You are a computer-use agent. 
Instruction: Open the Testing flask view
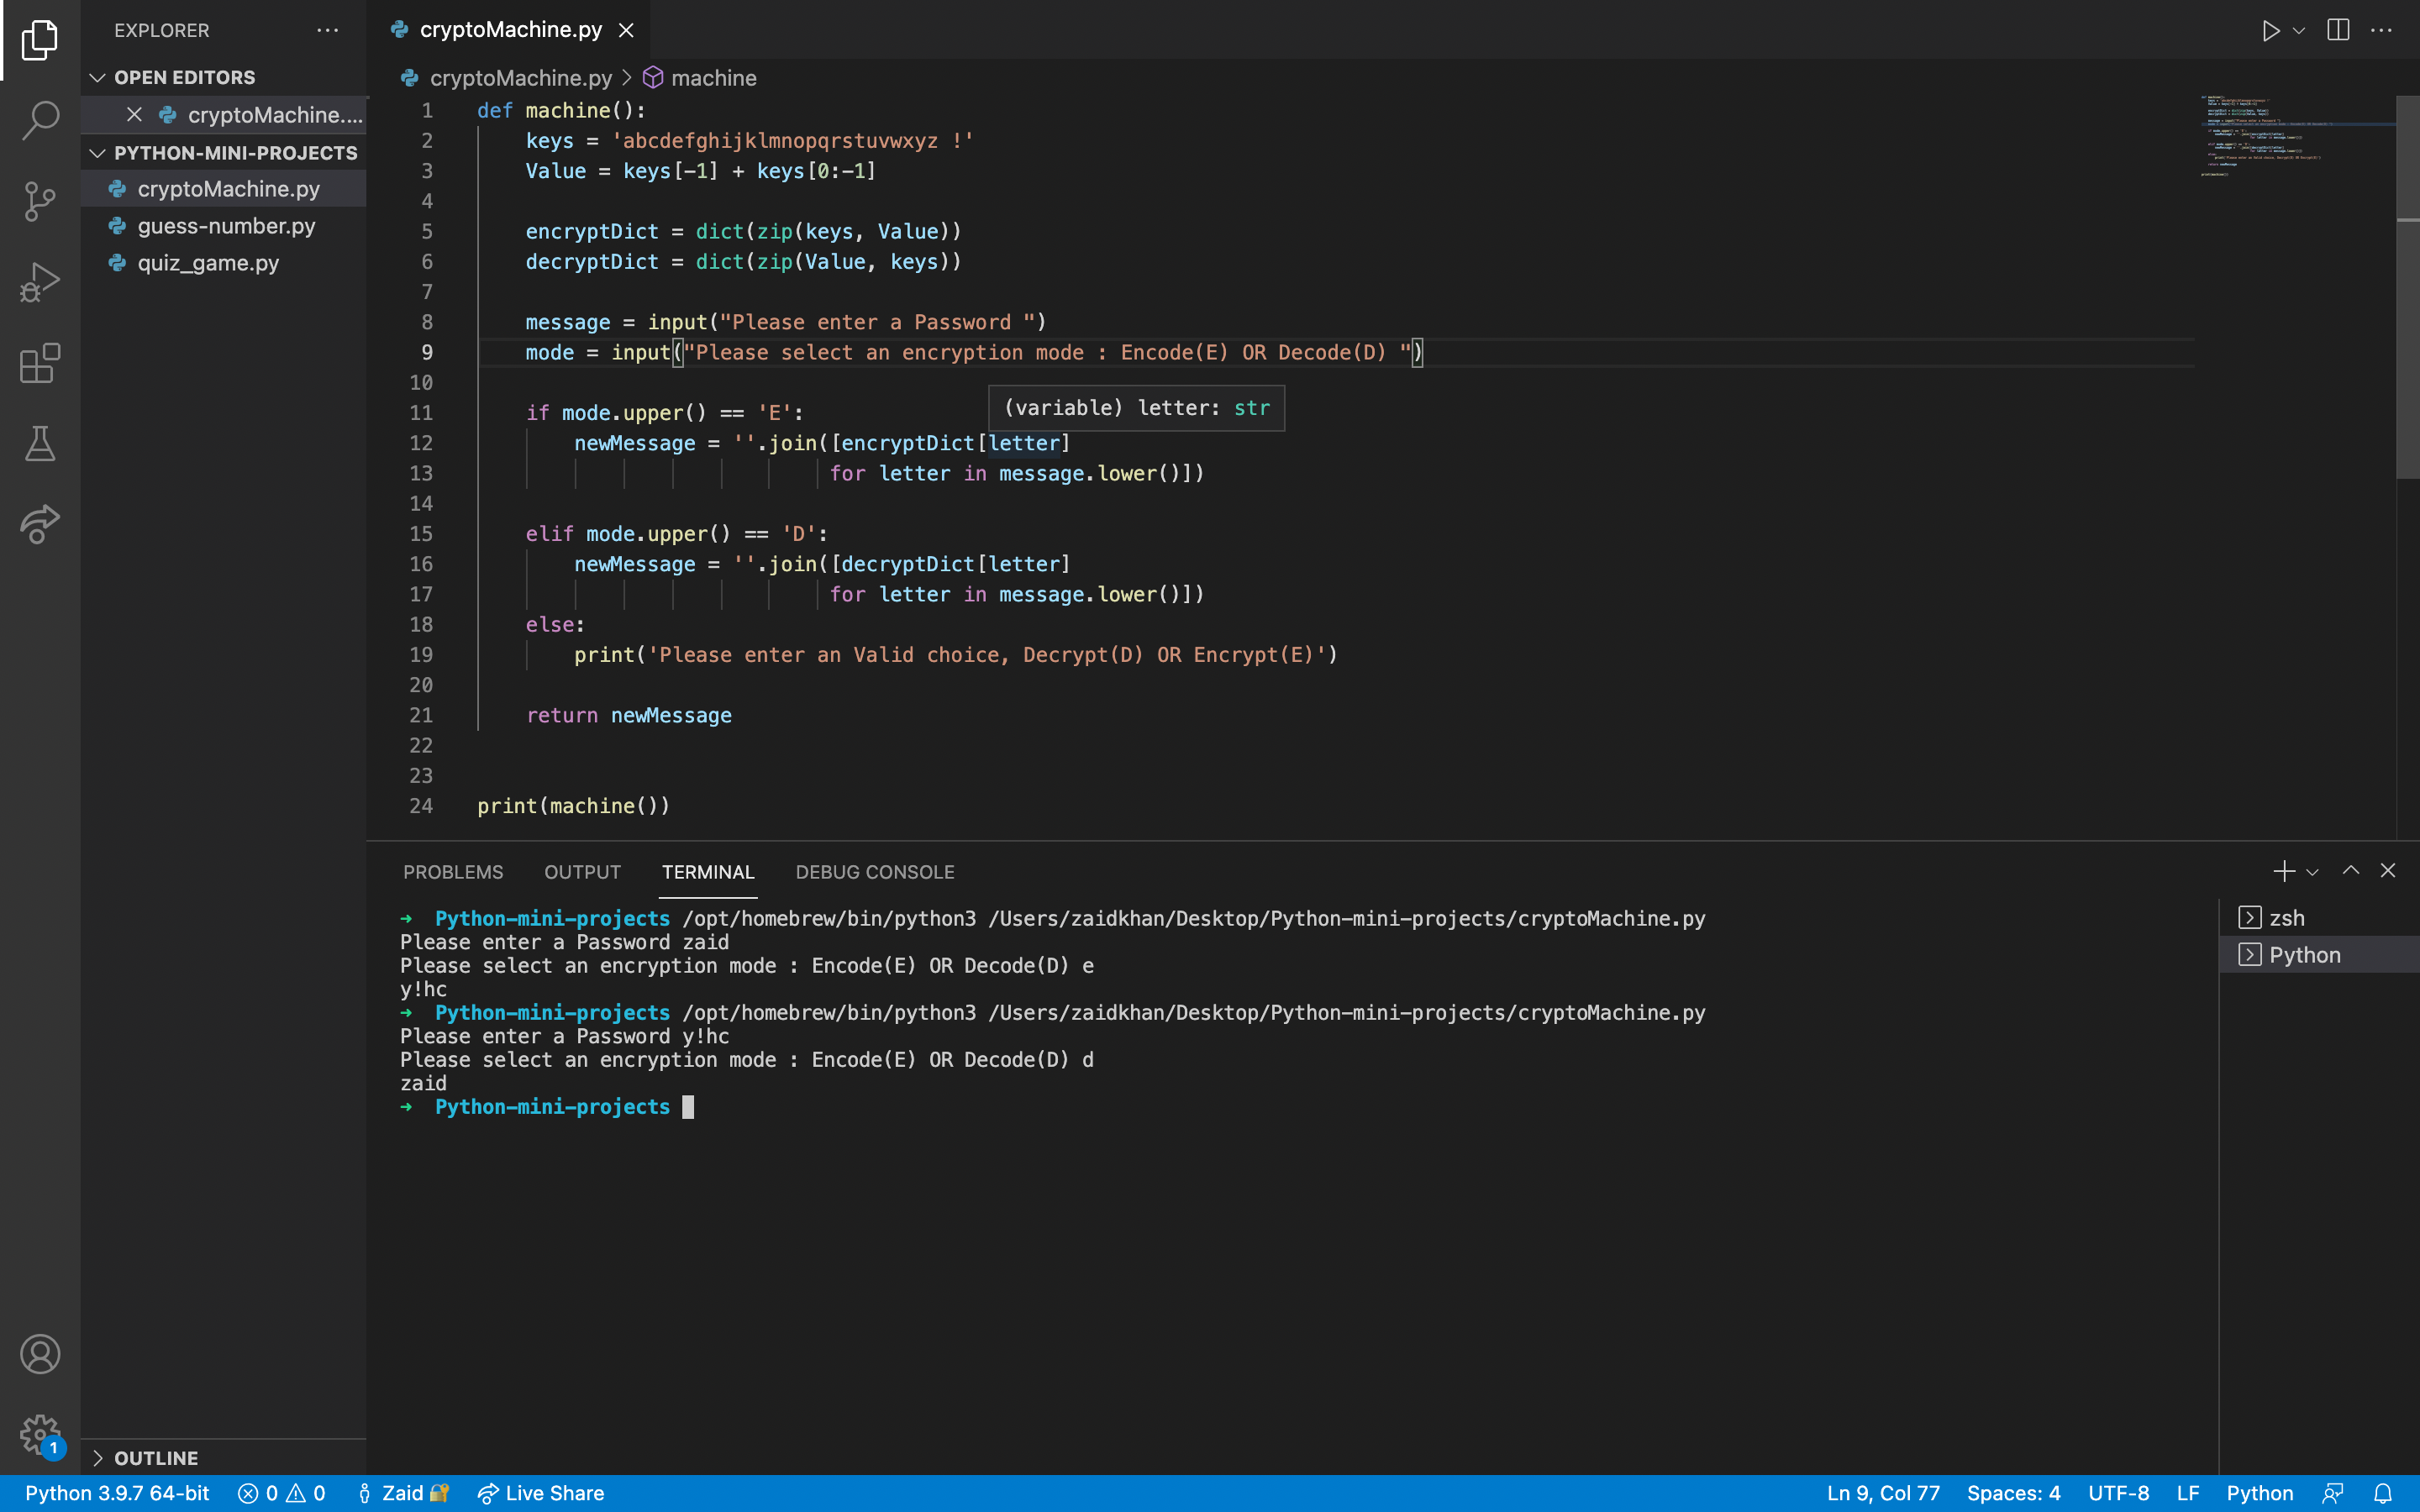[x=40, y=443]
